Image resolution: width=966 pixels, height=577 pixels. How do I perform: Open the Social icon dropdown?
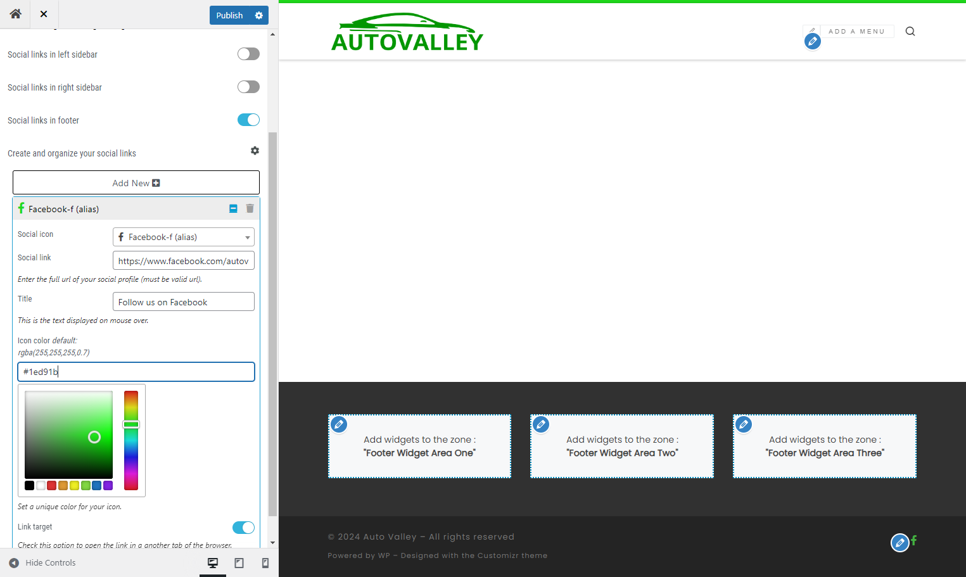click(x=184, y=237)
